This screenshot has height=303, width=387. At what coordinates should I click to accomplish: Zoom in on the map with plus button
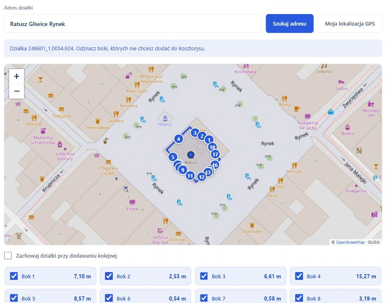[16, 76]
